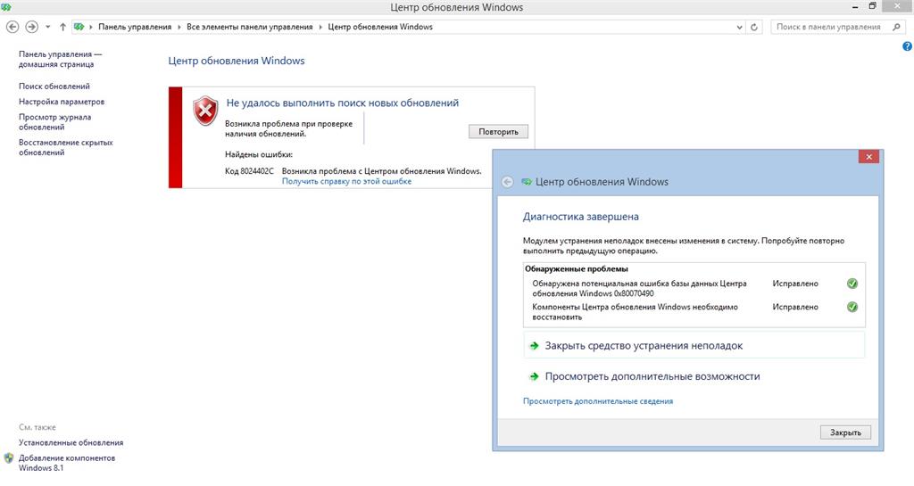Open 'Просмотреть дополнительные сведения' link
The height and width of the screenshot is (486, 914).
597,401
